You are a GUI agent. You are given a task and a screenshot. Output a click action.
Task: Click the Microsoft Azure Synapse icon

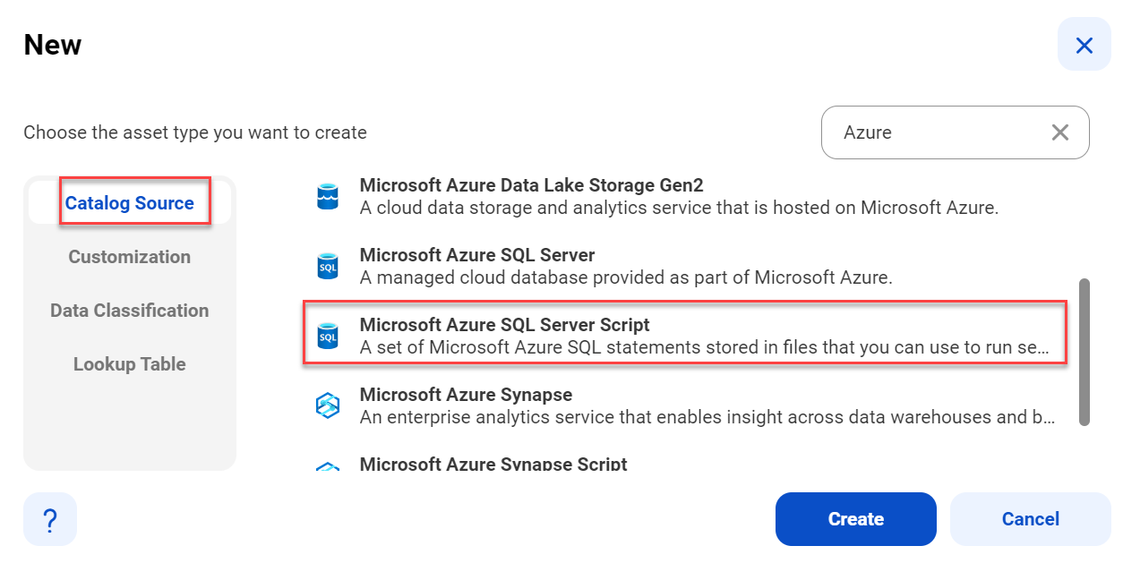[x=328, y=405]
